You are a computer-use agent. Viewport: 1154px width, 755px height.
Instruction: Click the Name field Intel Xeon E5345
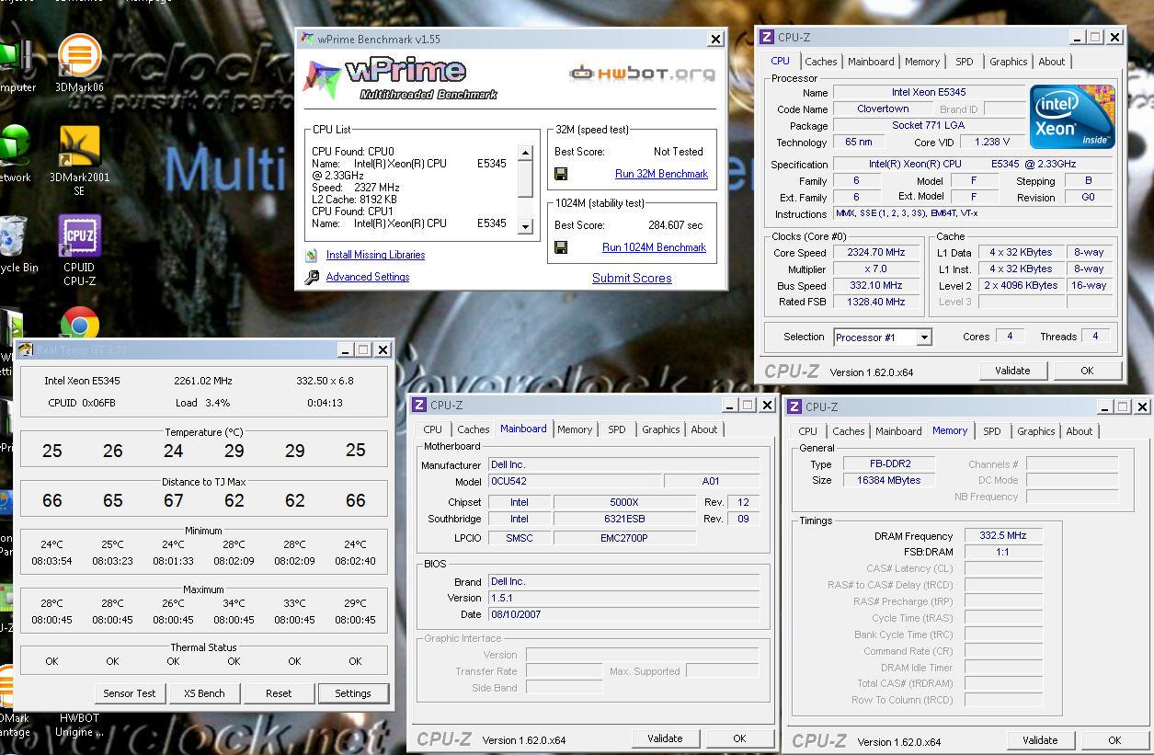[929, 92]
